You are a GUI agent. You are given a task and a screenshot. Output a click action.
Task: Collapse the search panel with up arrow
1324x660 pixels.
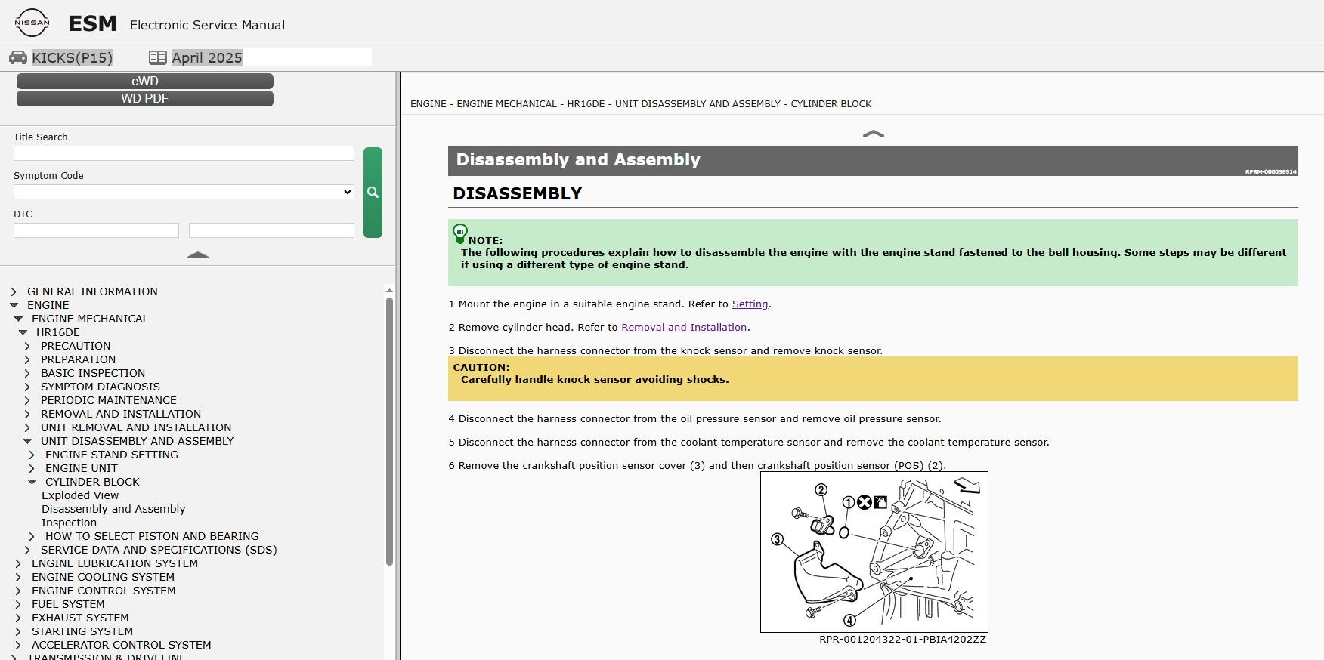click(198, 255)
